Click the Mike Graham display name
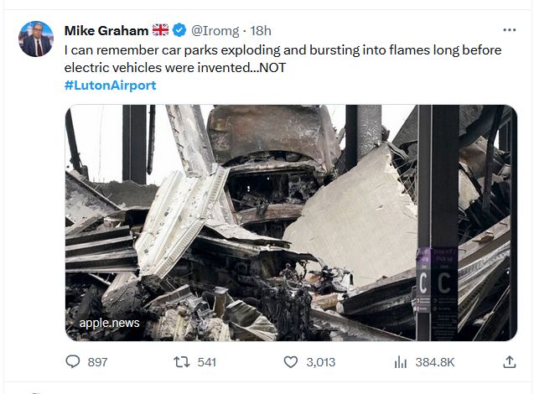Screen dimensions: 555x394 (x=106, y=31)
